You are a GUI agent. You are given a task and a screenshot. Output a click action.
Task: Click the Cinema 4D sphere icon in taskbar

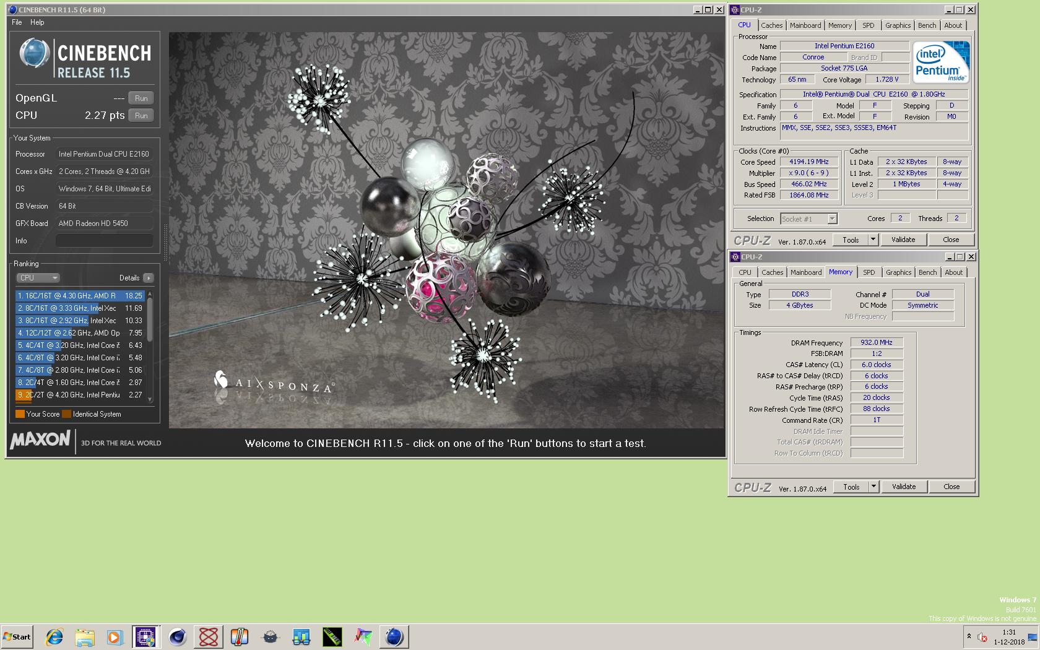(178, 636)
